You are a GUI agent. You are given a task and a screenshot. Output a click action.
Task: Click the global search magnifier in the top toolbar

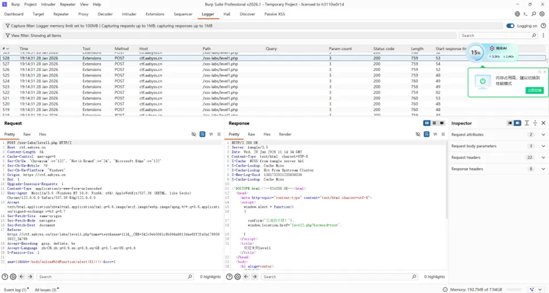click(534, 14)
